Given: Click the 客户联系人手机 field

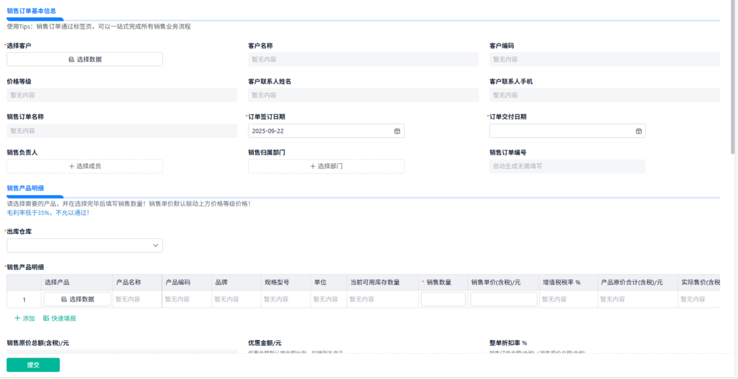Looking at the screenshot, I should click(x=605, y=95).
